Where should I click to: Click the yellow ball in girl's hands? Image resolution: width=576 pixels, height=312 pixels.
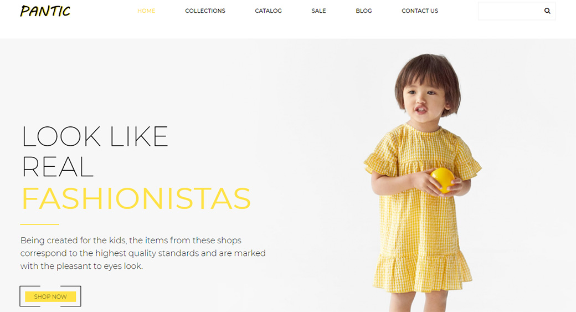[443, 180]
